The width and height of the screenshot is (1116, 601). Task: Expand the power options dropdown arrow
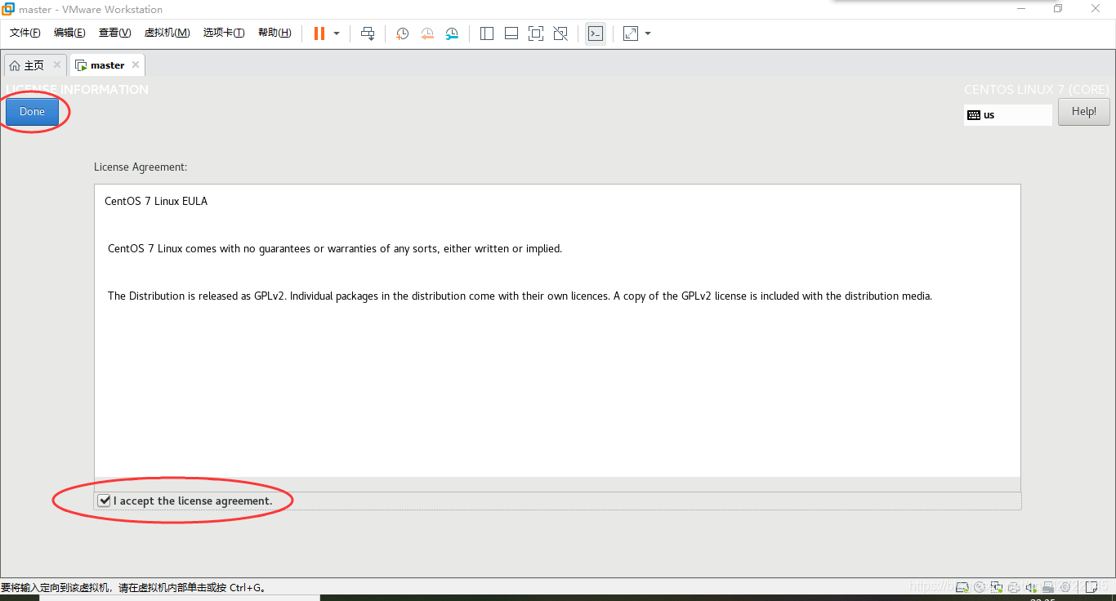pyautogui.click(x=337, y=33)
